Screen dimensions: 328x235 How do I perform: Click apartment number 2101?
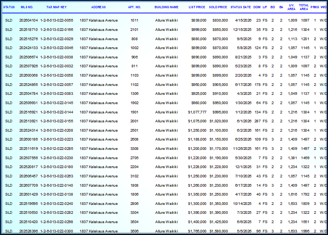[x=134, y=29]
